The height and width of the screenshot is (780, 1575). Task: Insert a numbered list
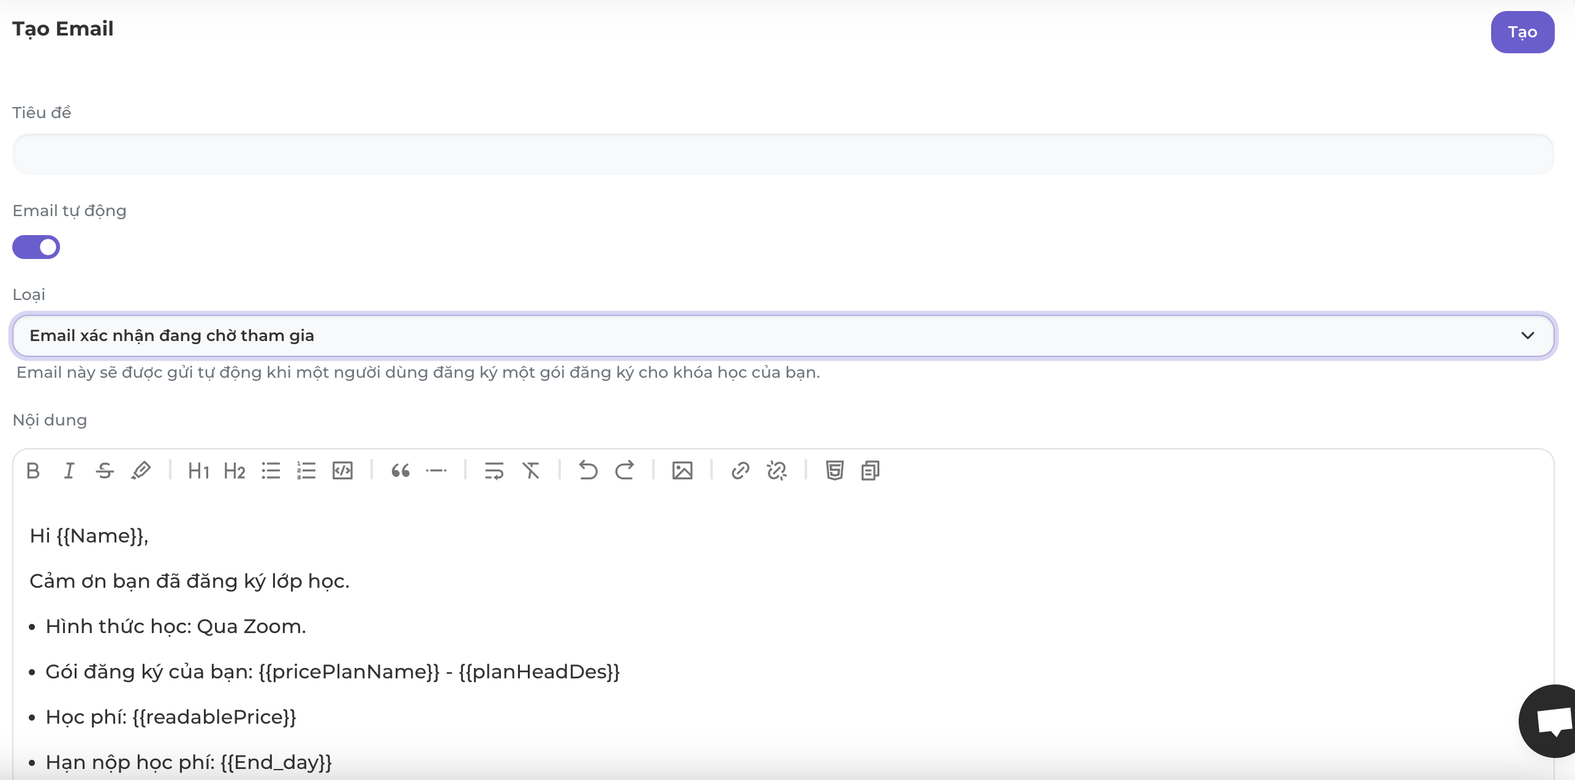306,471
